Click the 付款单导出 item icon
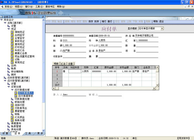 12,108
